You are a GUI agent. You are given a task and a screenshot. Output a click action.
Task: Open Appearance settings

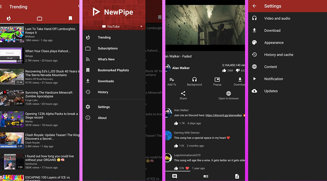[x=274, y=43]
